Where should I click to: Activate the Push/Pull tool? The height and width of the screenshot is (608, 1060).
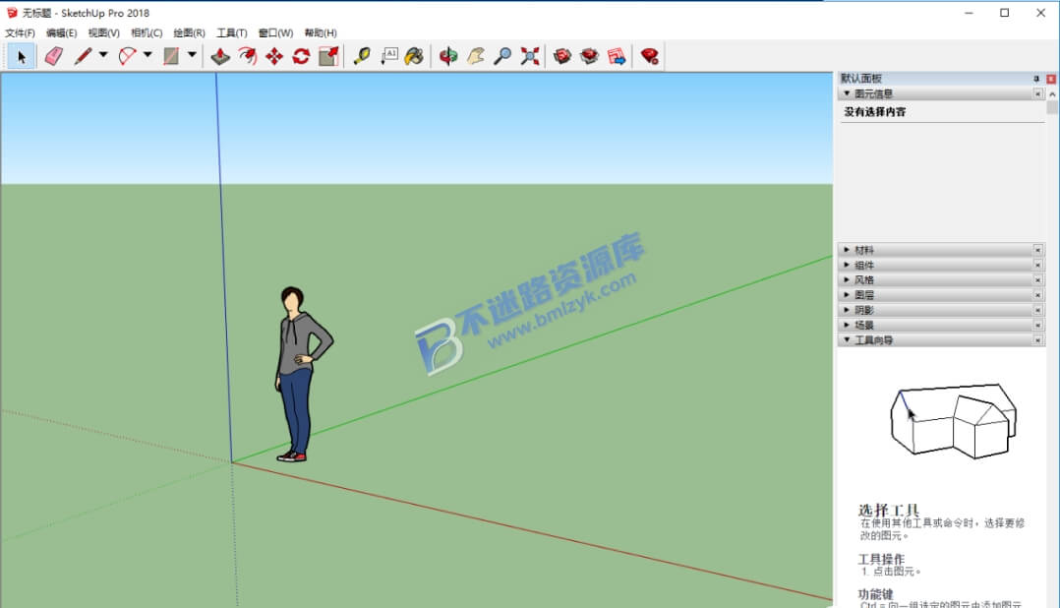[220, 56]
